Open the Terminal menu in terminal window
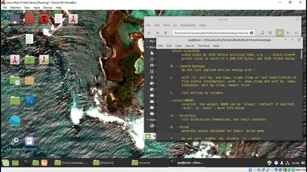Viewport: 307px width, 172px height. [203, 46]
